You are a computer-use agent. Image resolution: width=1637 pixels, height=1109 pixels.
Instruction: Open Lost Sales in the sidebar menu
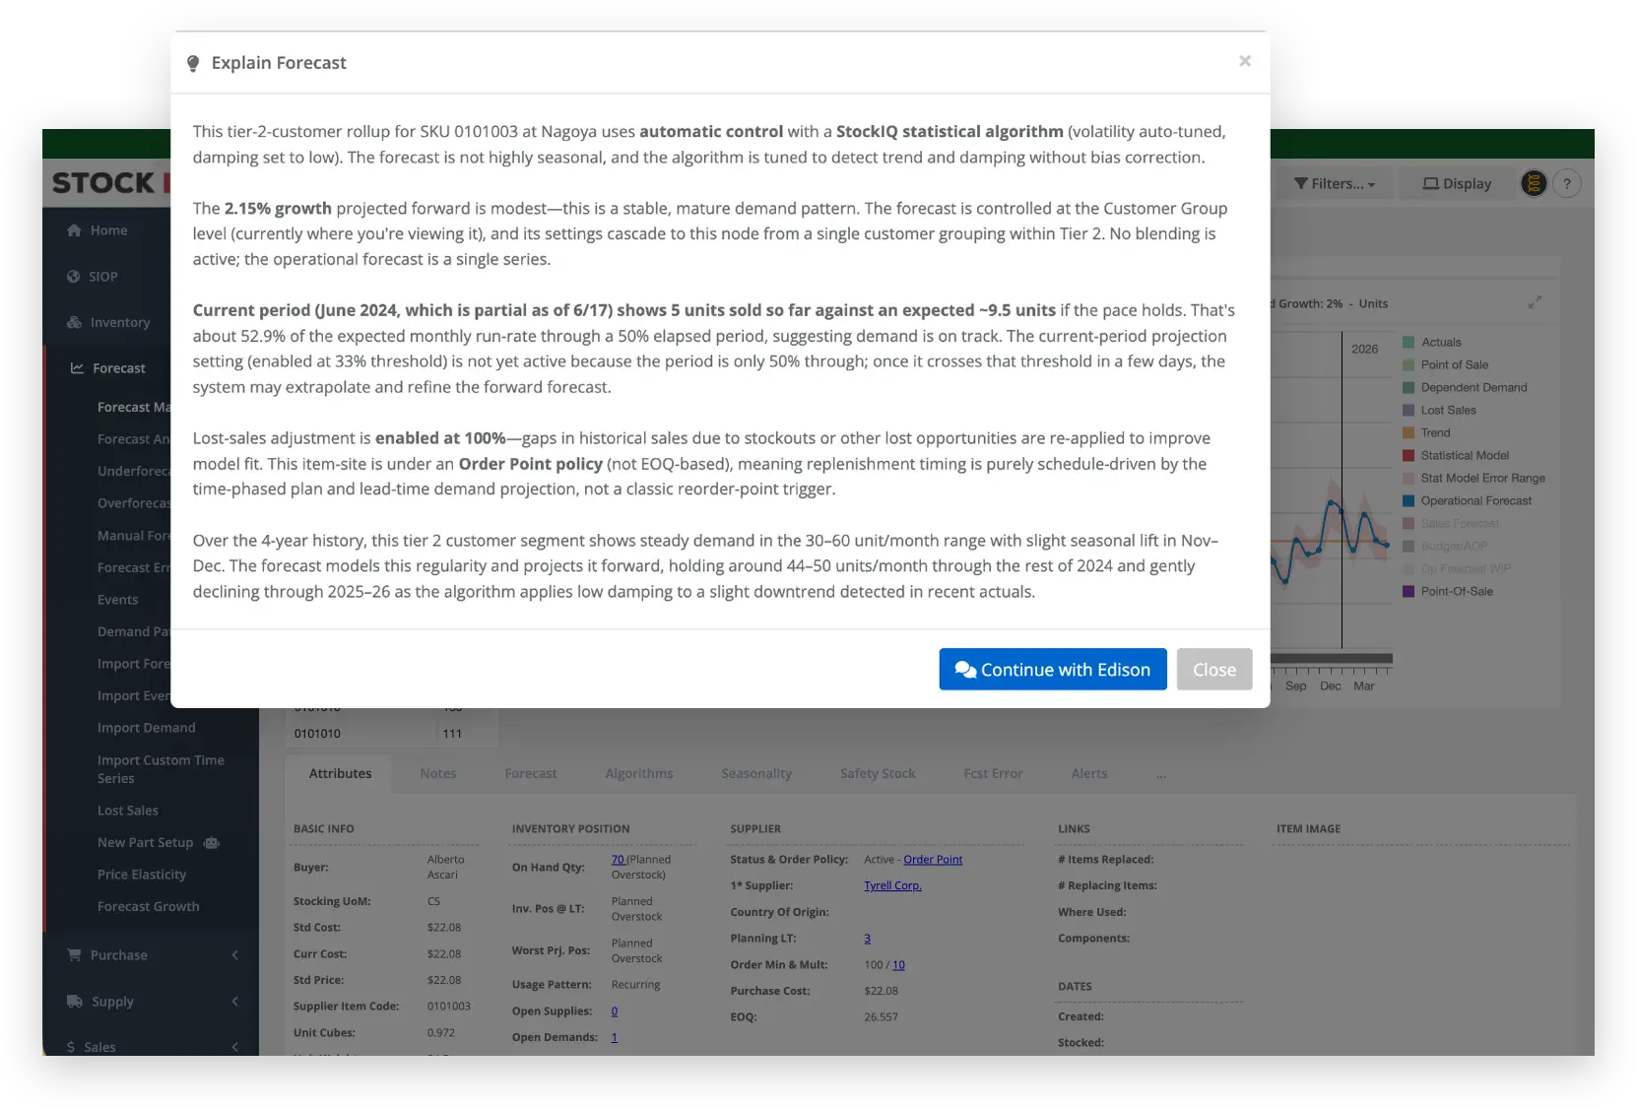(x=128, y=811)
